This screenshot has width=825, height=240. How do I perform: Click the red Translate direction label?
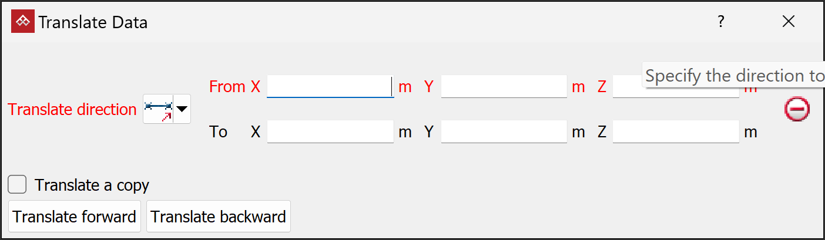(72, 109)
